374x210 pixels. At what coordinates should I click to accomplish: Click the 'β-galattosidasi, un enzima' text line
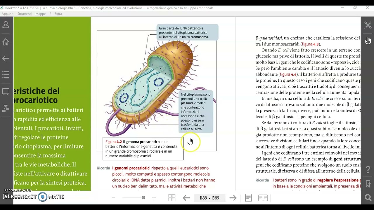308,38
